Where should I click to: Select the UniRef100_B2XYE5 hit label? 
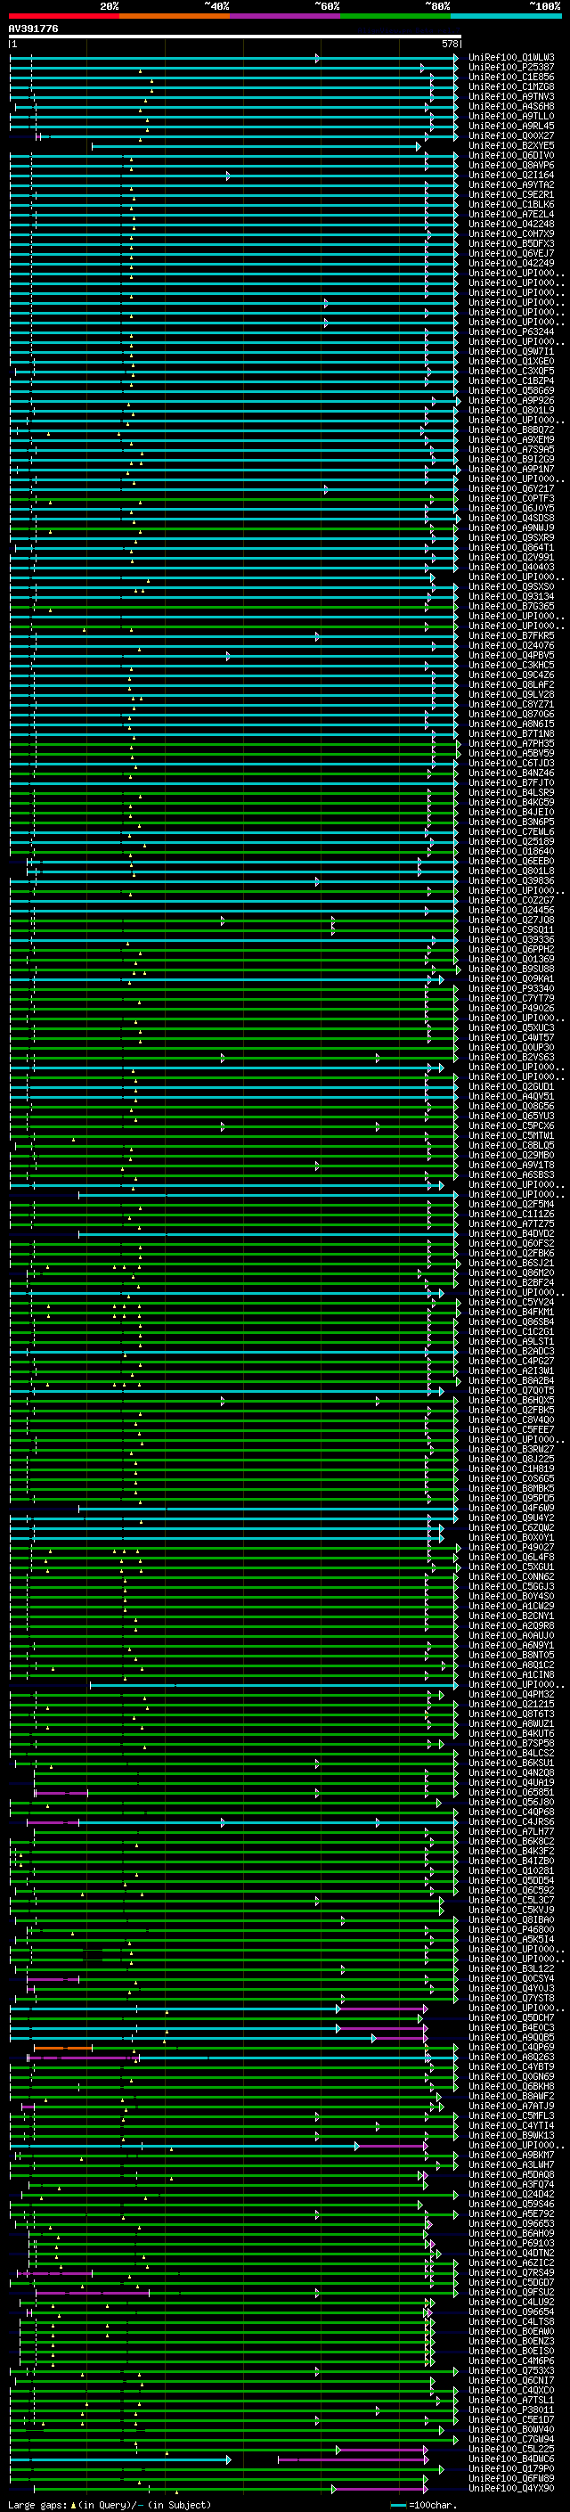click(510, 146)
